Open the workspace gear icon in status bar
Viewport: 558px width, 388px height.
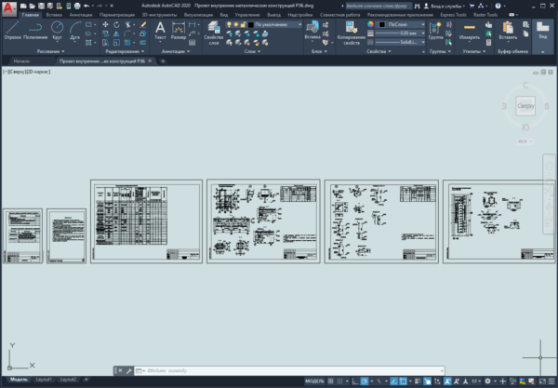pos(487,381)
